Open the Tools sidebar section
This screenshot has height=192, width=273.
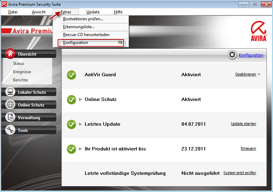(29, 130)
